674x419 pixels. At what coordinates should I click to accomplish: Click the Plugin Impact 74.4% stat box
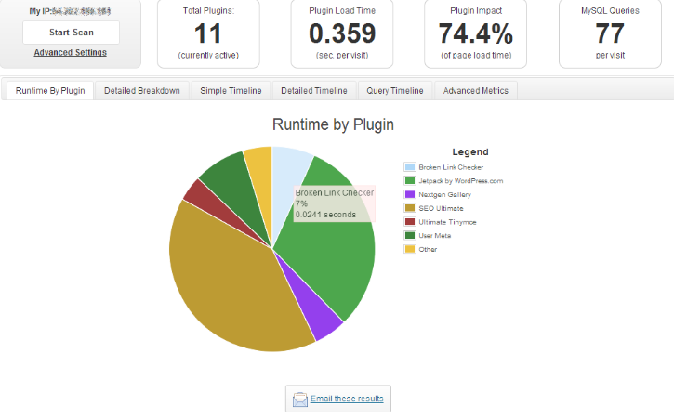tap(475, 34)
